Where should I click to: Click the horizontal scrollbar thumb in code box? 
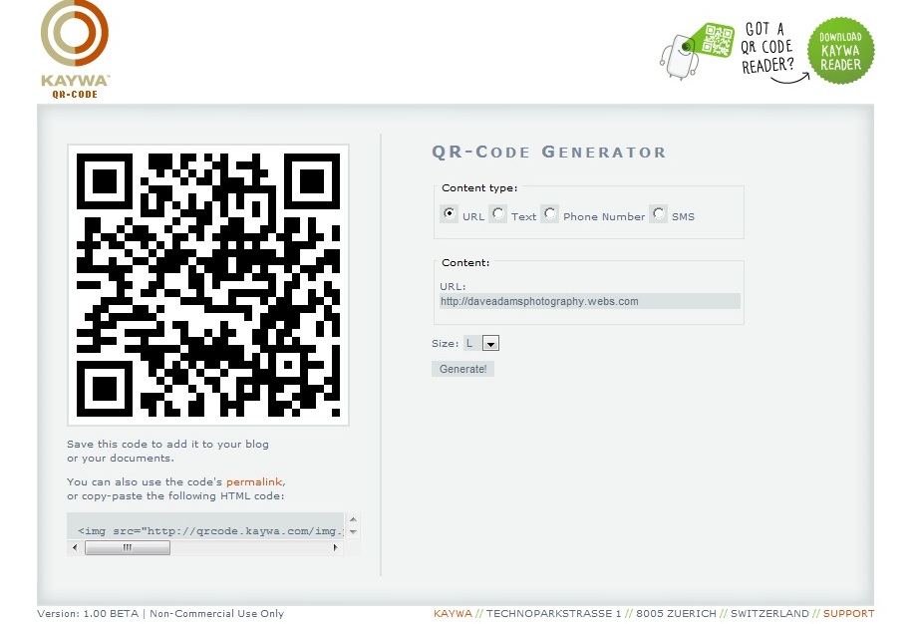coord(128,548)
